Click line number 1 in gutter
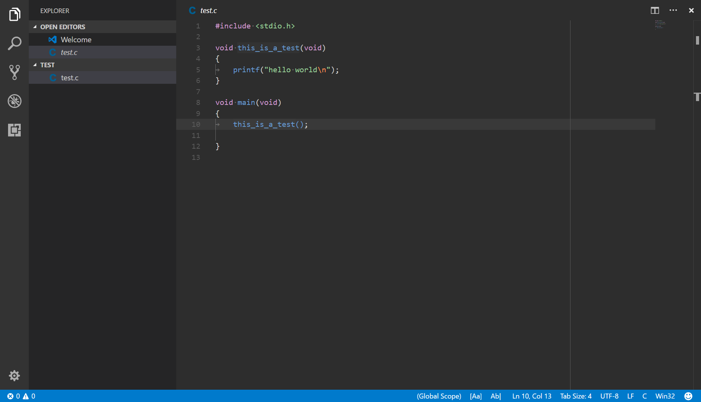 198,26
